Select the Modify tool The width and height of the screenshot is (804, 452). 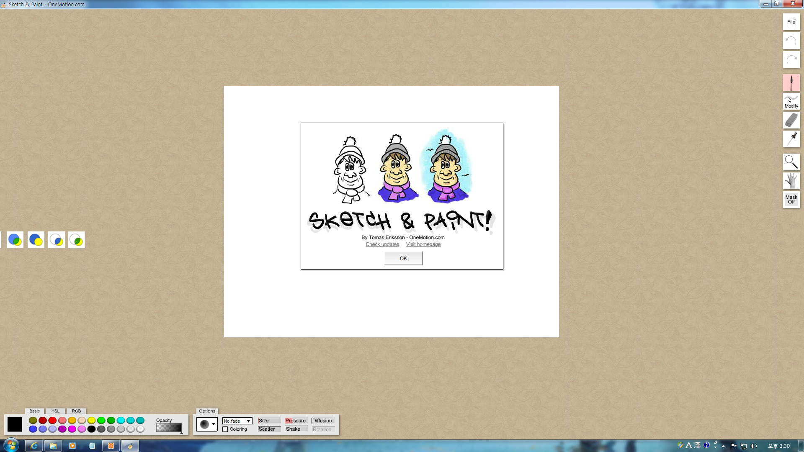tap(791, 101)
